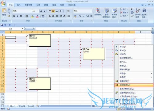Switch to the Page Layout ribbon tab
Image resolution: width=154 pixels, height=111 pixels.
coord(28,5)
